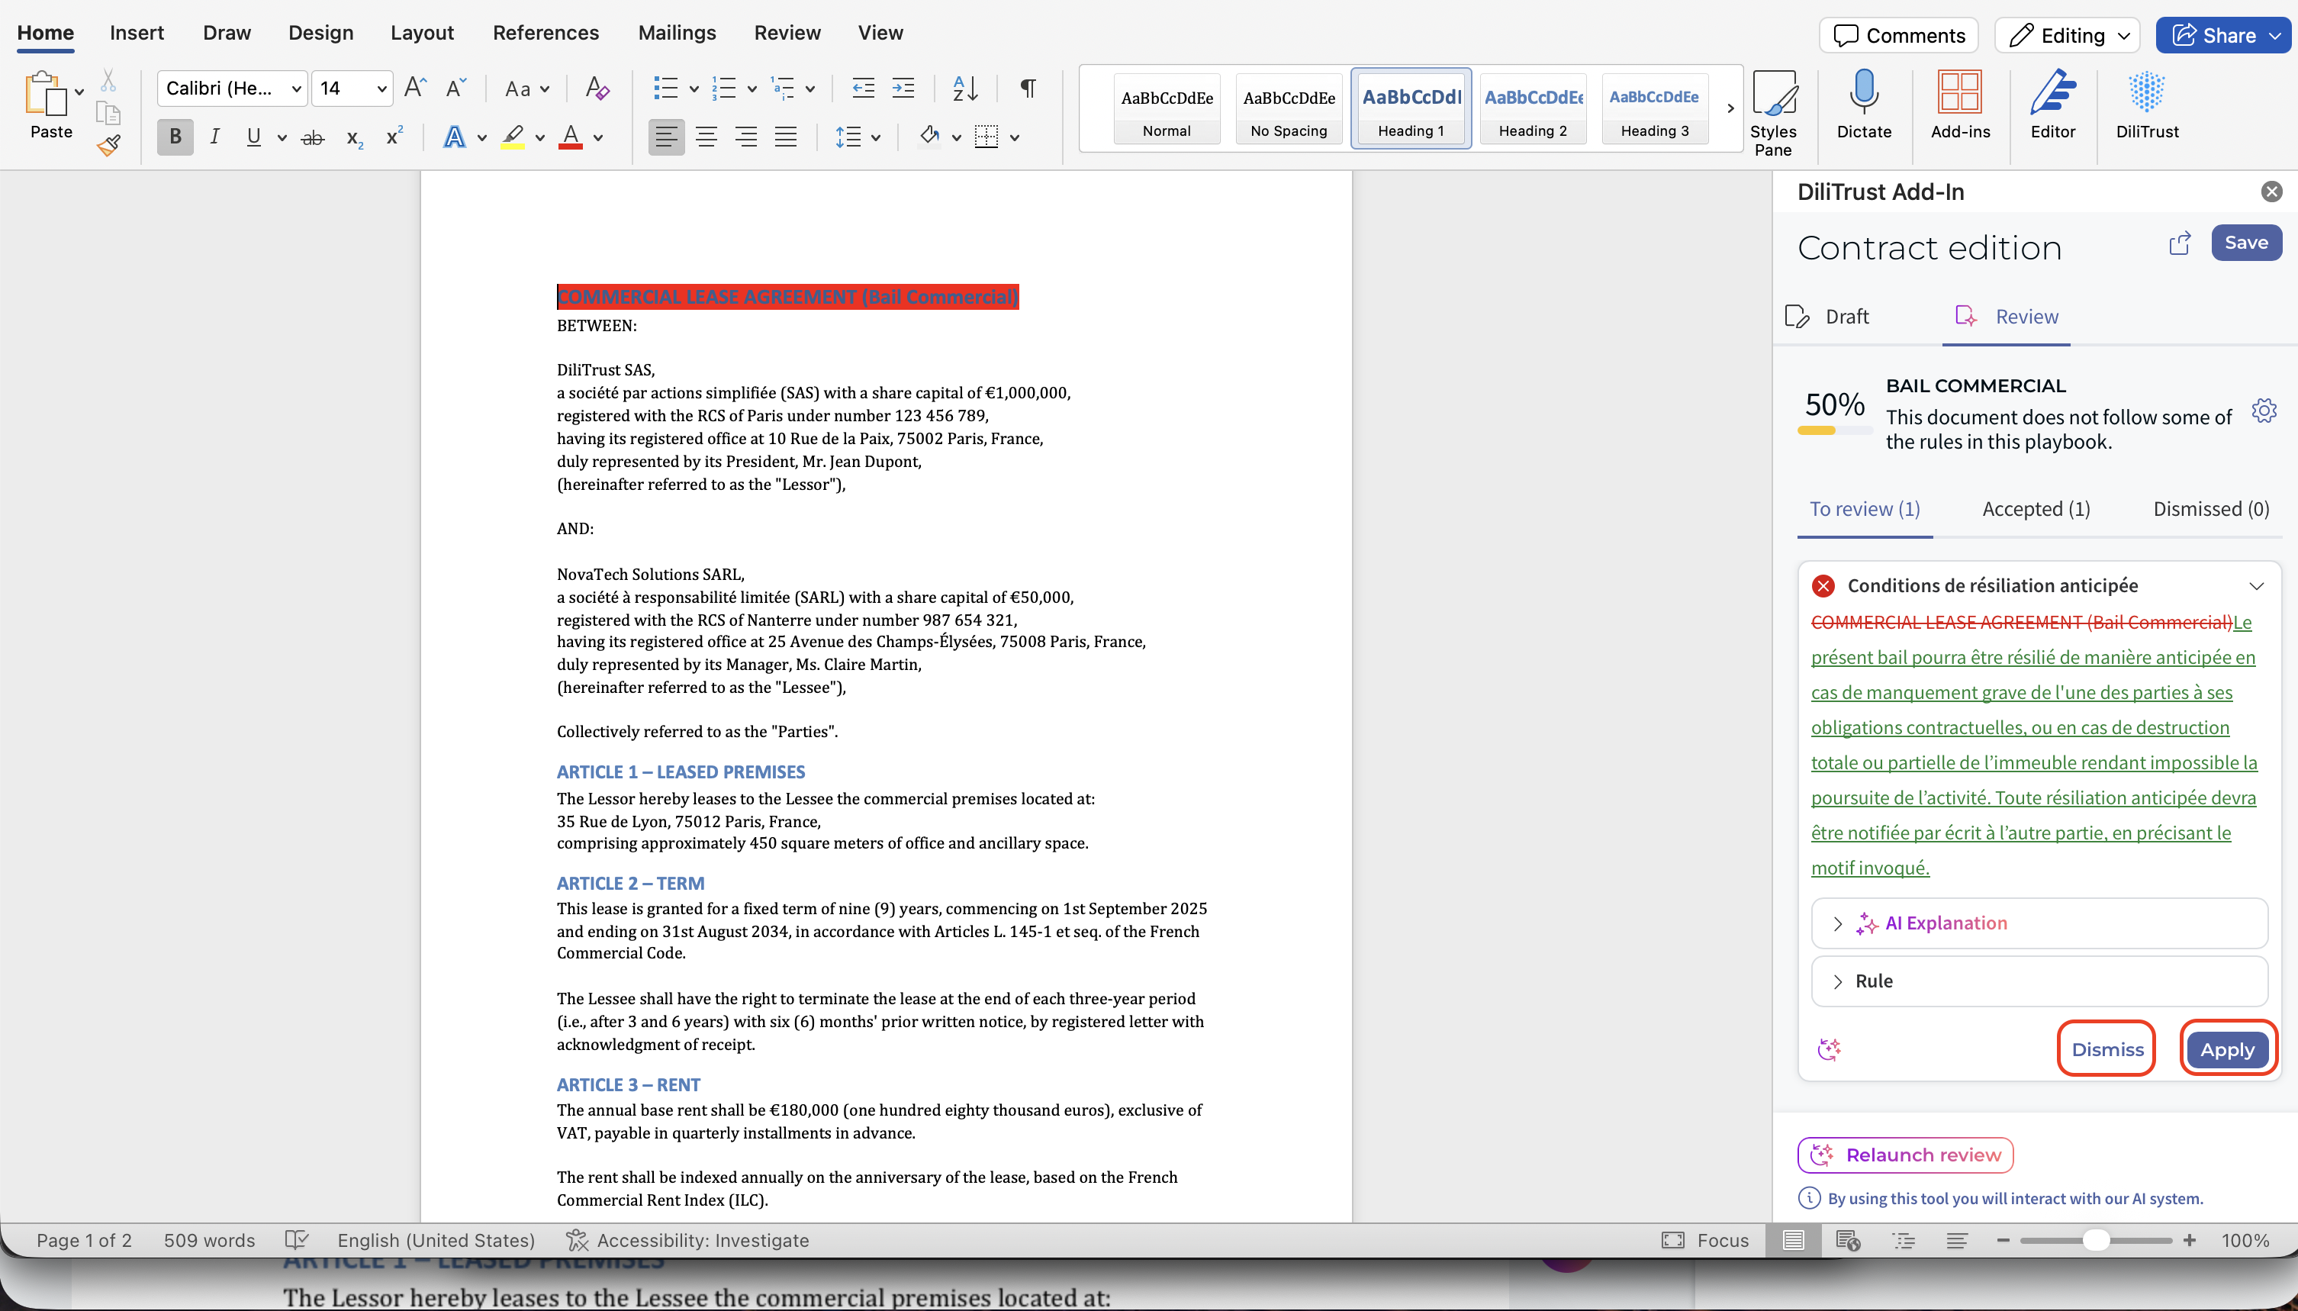Click the Editor pen icon

pyautogui.click(x=2052, y=105)
